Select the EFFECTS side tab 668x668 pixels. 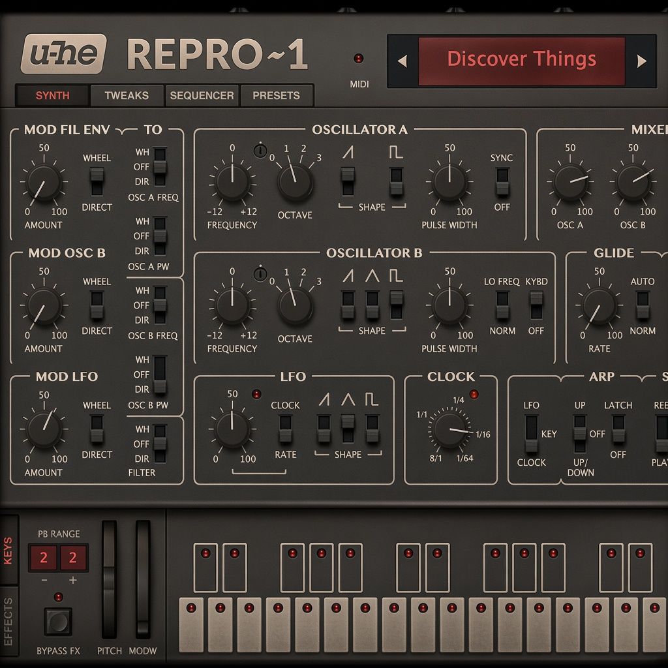[x=8, y=621]
